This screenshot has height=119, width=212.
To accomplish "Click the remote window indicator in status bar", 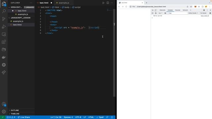I will point(3,117).
